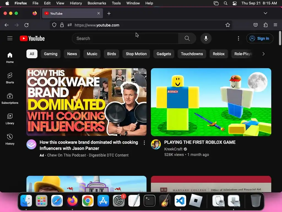This screenshot has height=212, width=282.
Task: Select the All filter chip
Action: click(x=32, y=54)
